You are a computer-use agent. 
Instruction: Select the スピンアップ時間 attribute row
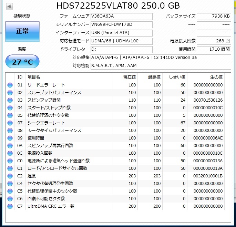coord(115,100)
